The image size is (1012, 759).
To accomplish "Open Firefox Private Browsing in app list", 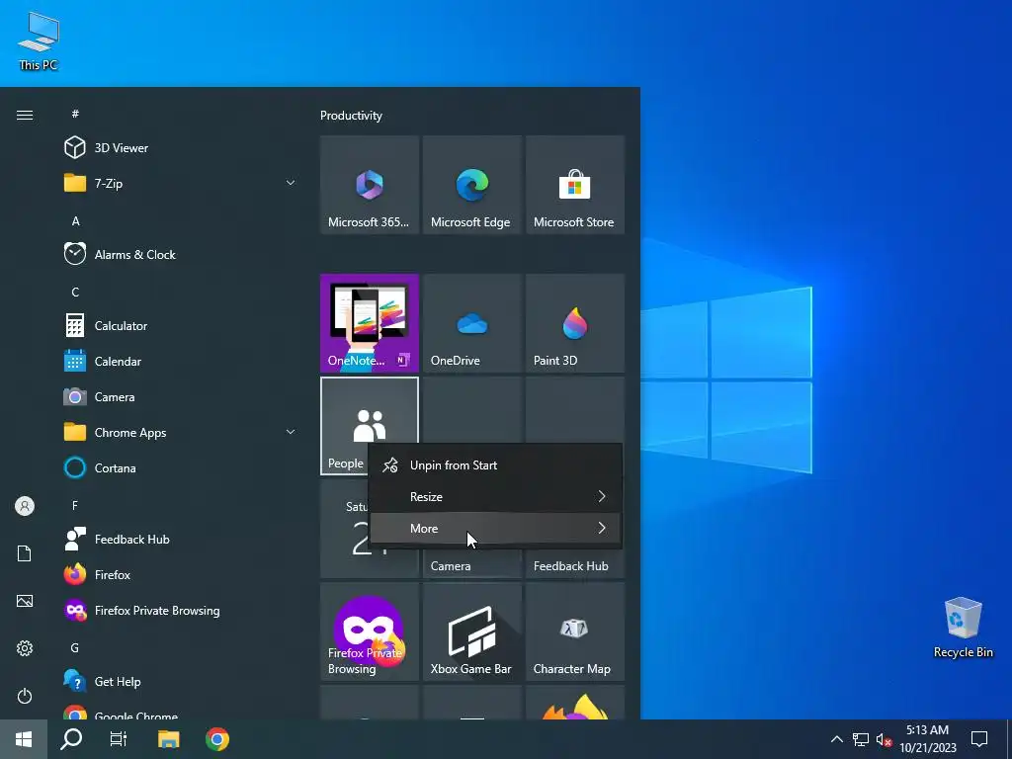I will click(180, 611).
